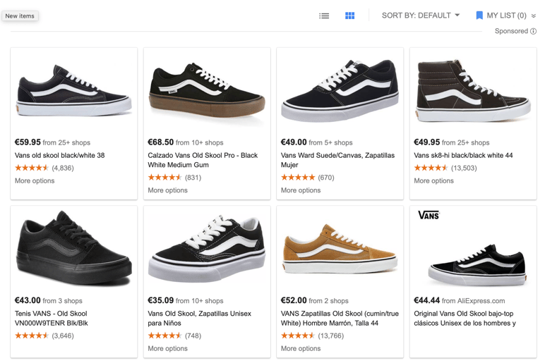Open More options for VANS Zapatillas Old Skool cumin
Screen dimensions: 545x363
[x=301, y=348]
